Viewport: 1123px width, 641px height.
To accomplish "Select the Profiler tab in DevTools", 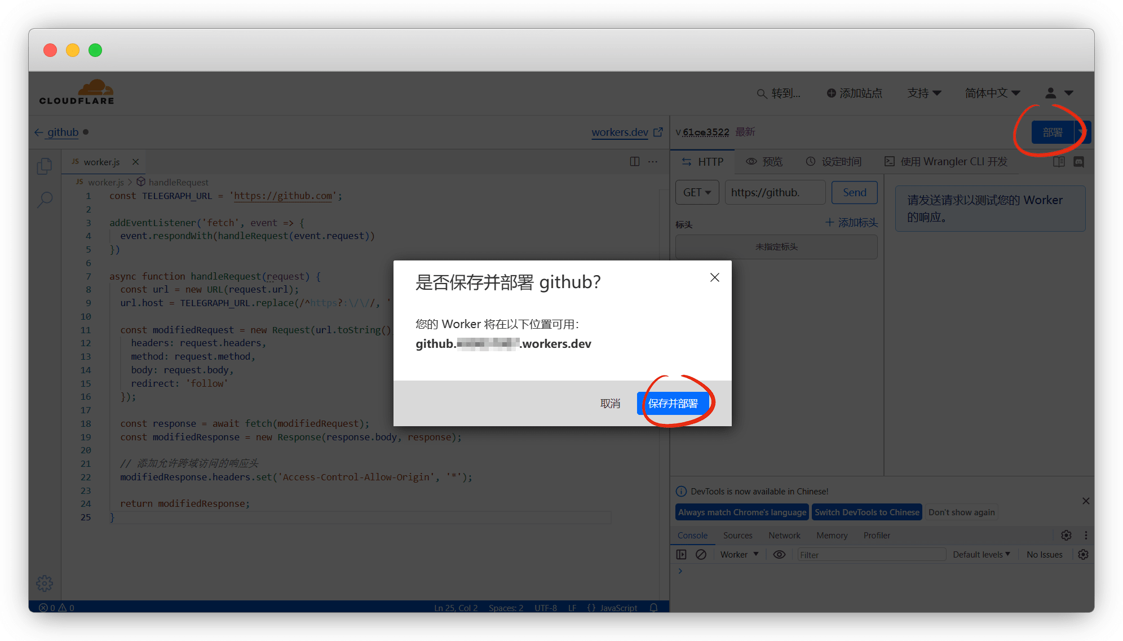I will (x=877, y=536).
